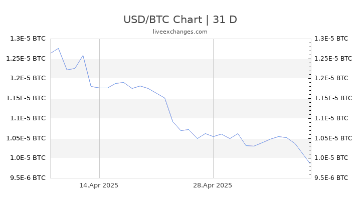Select the left 1.2E-5 BTC axis label

pyautogui.click(x=28, y=78)
